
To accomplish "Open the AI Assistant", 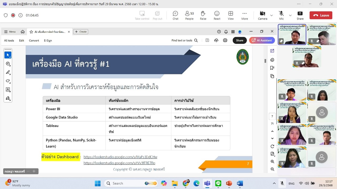I will click(262, 40).
